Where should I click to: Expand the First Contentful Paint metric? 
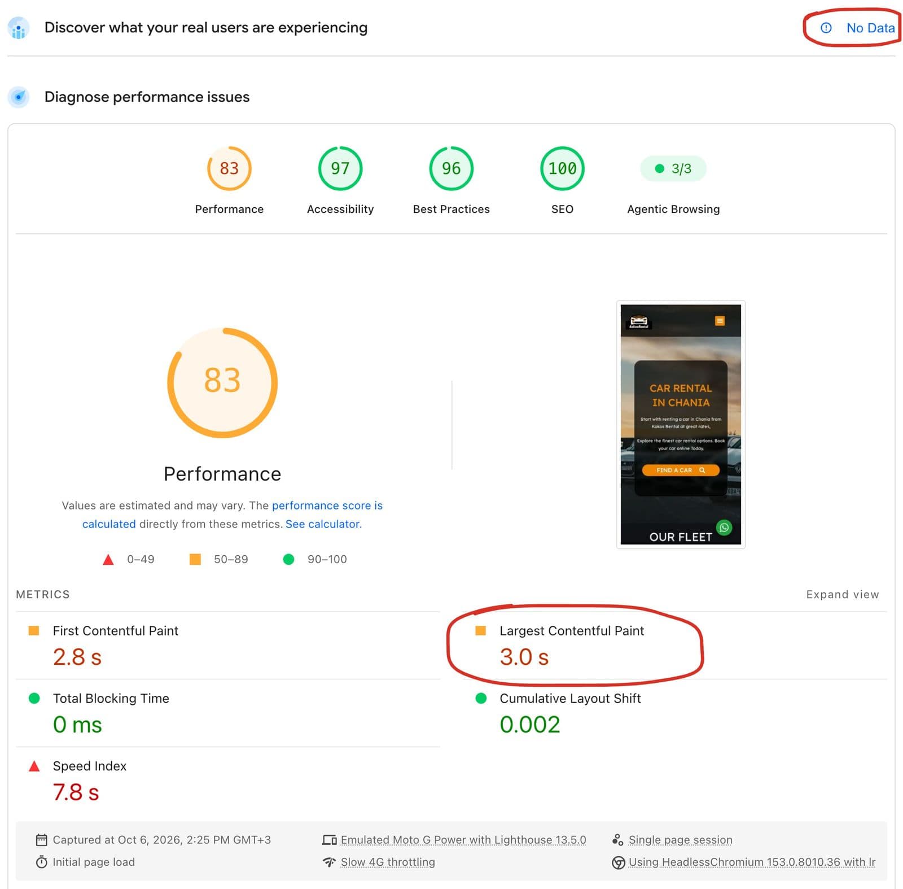click(228, 645)
